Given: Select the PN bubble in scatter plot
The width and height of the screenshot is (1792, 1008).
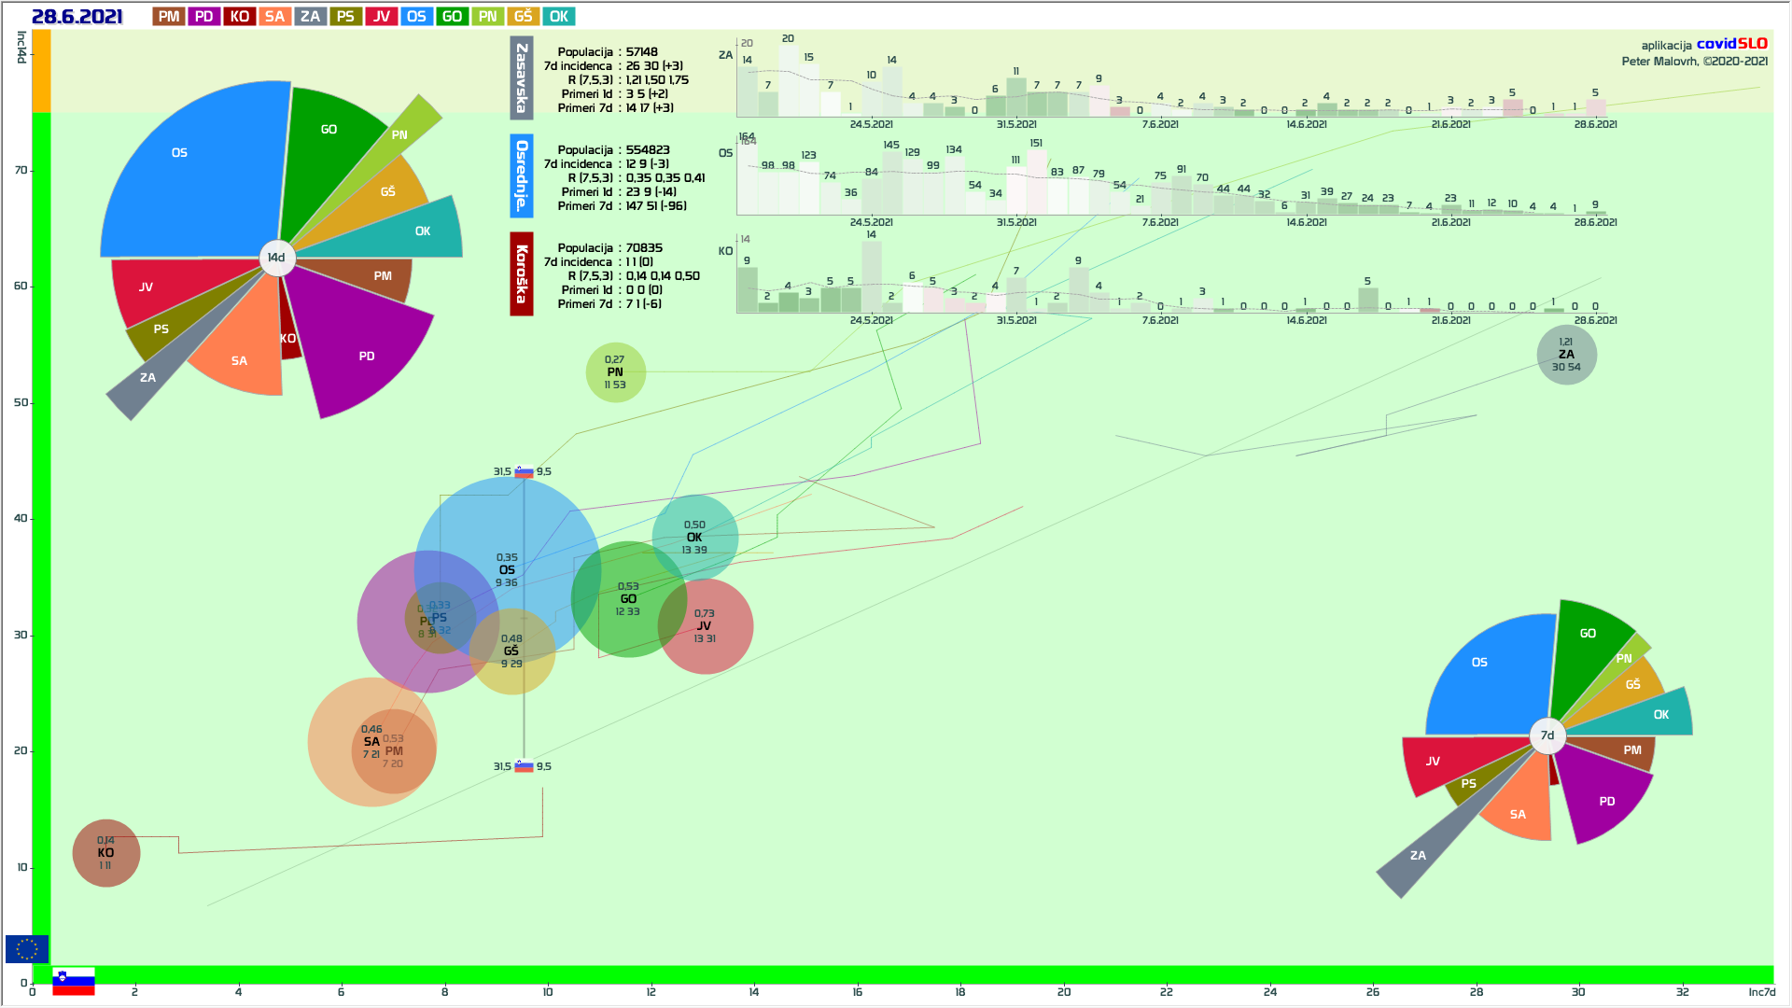Looking at the screenshot, I should [x=615, y=372].
